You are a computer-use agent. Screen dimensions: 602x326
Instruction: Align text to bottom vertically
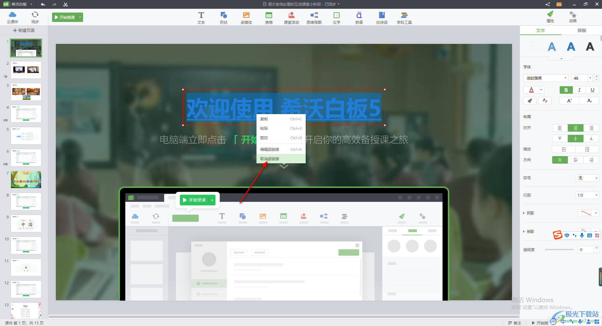click(591, 139)
